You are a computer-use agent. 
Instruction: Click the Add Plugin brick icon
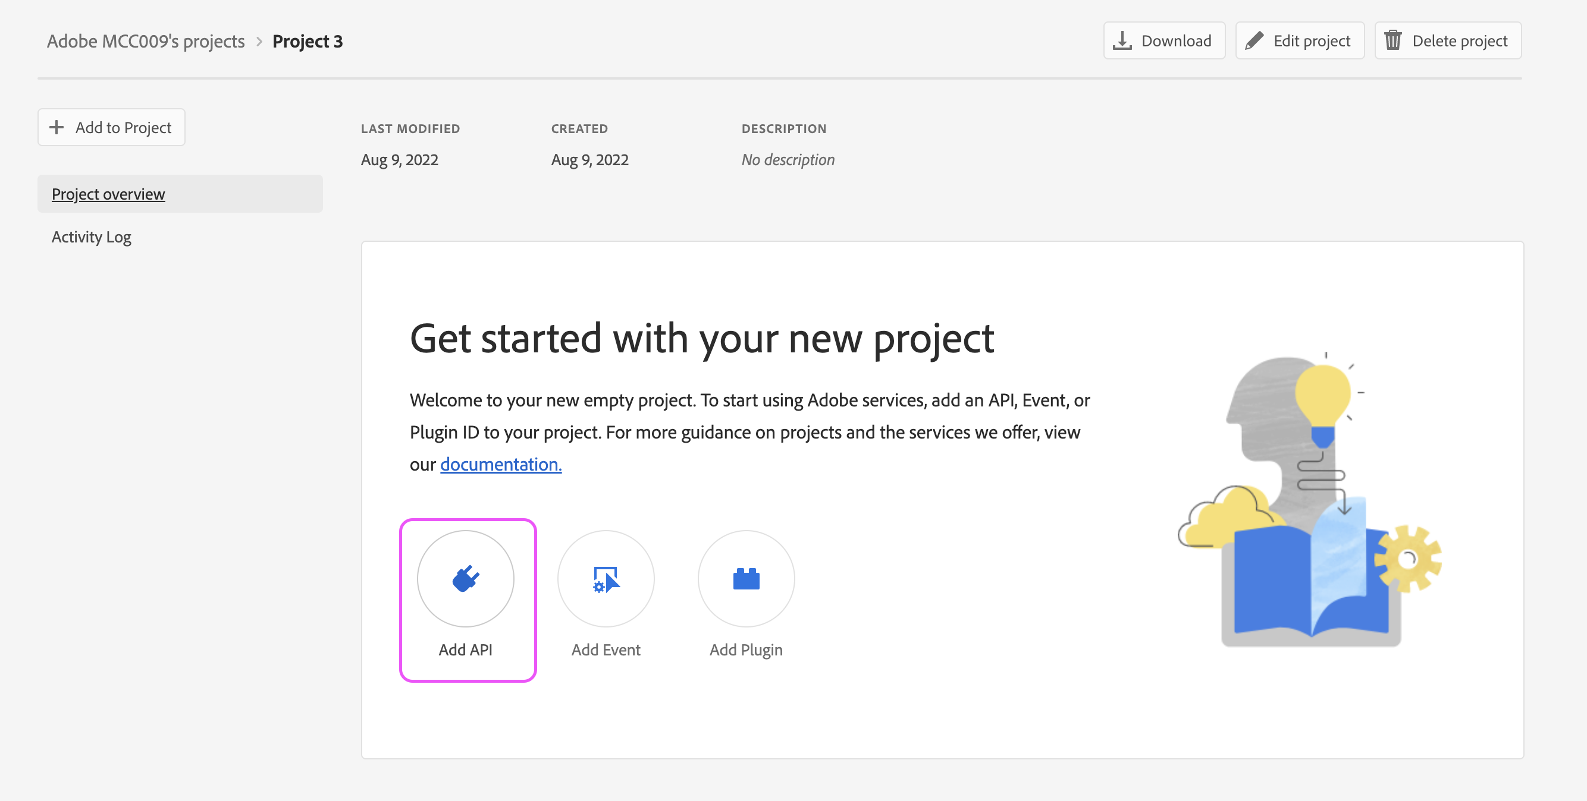(745, 578)
